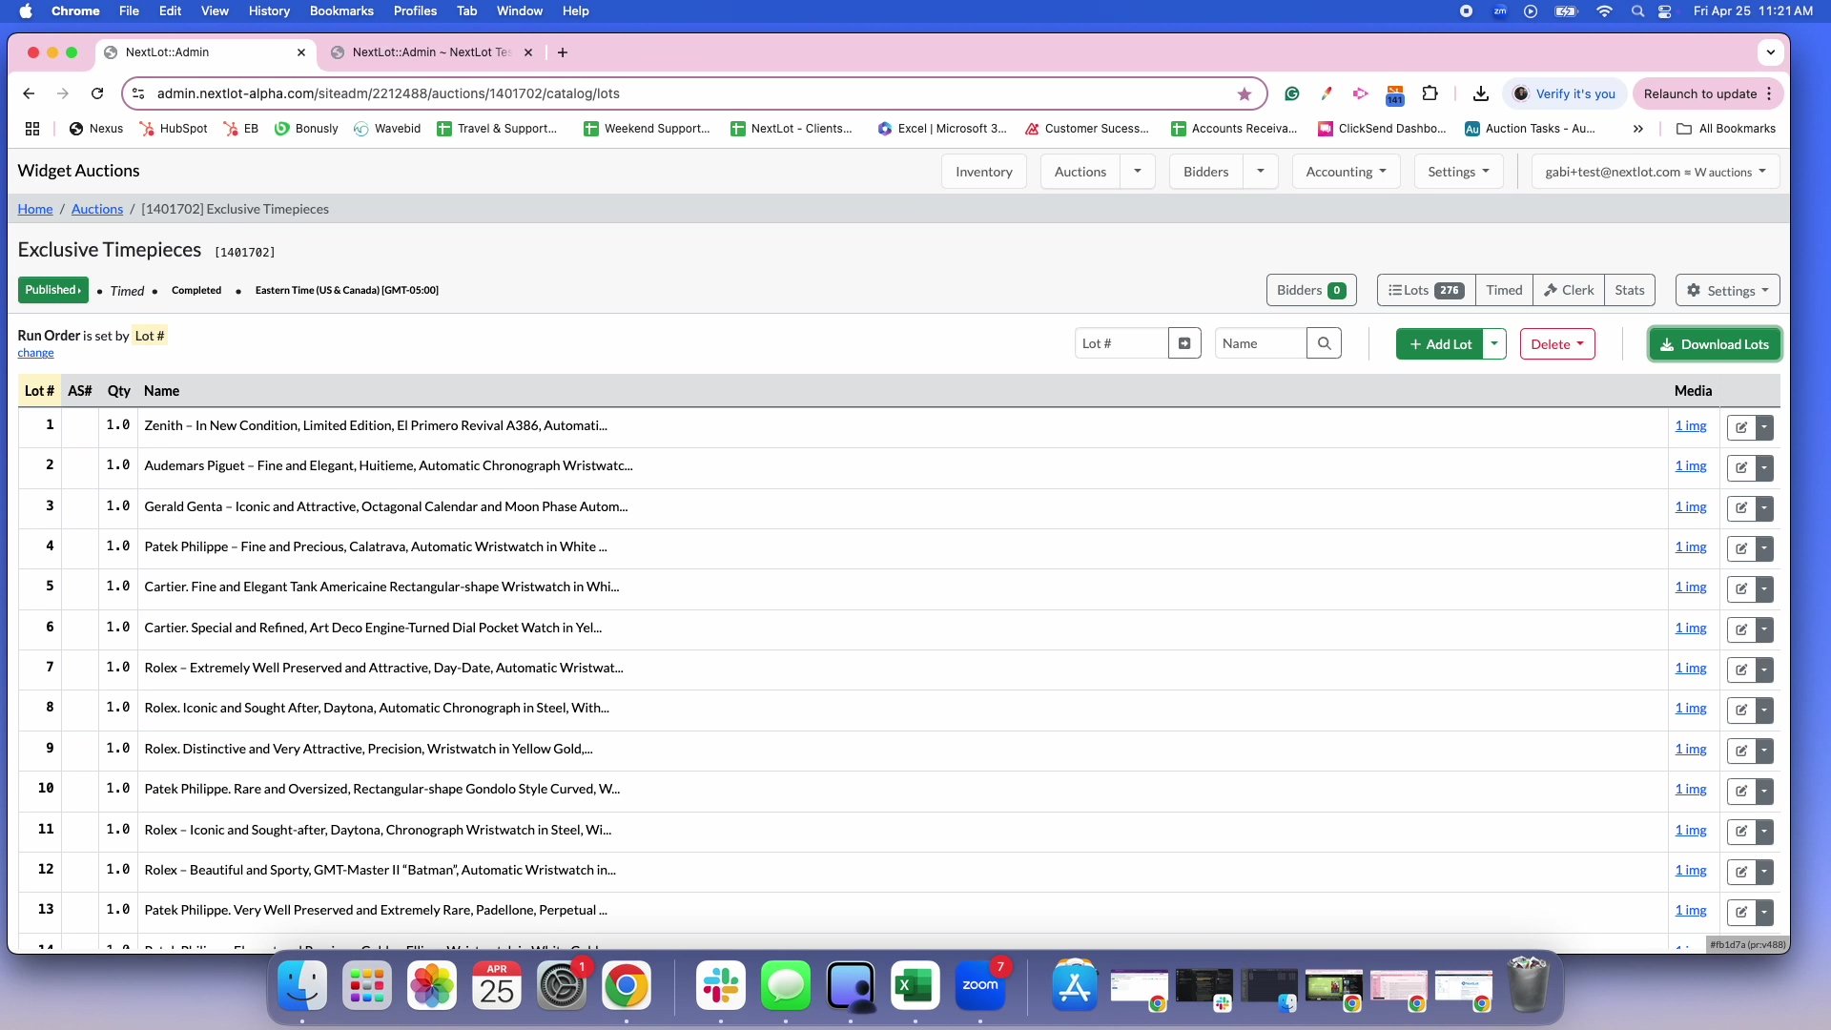Open Chrome extensions puzzle icon
This screenshot has width=1831, height=1030.
point(1430,93)
